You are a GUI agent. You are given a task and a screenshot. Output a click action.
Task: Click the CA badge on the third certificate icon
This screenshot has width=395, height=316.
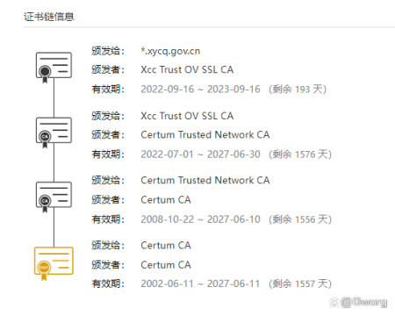click(45, 203)
